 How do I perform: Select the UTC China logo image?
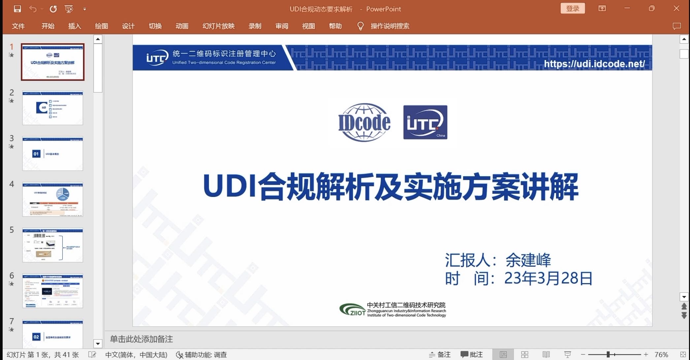[x=425, y=122]
